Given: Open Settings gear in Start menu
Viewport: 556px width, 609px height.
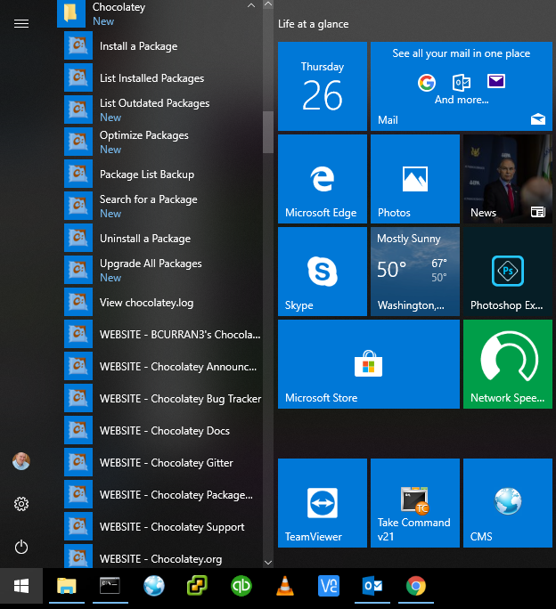Looking at the screenshot, I should (21, 504).
